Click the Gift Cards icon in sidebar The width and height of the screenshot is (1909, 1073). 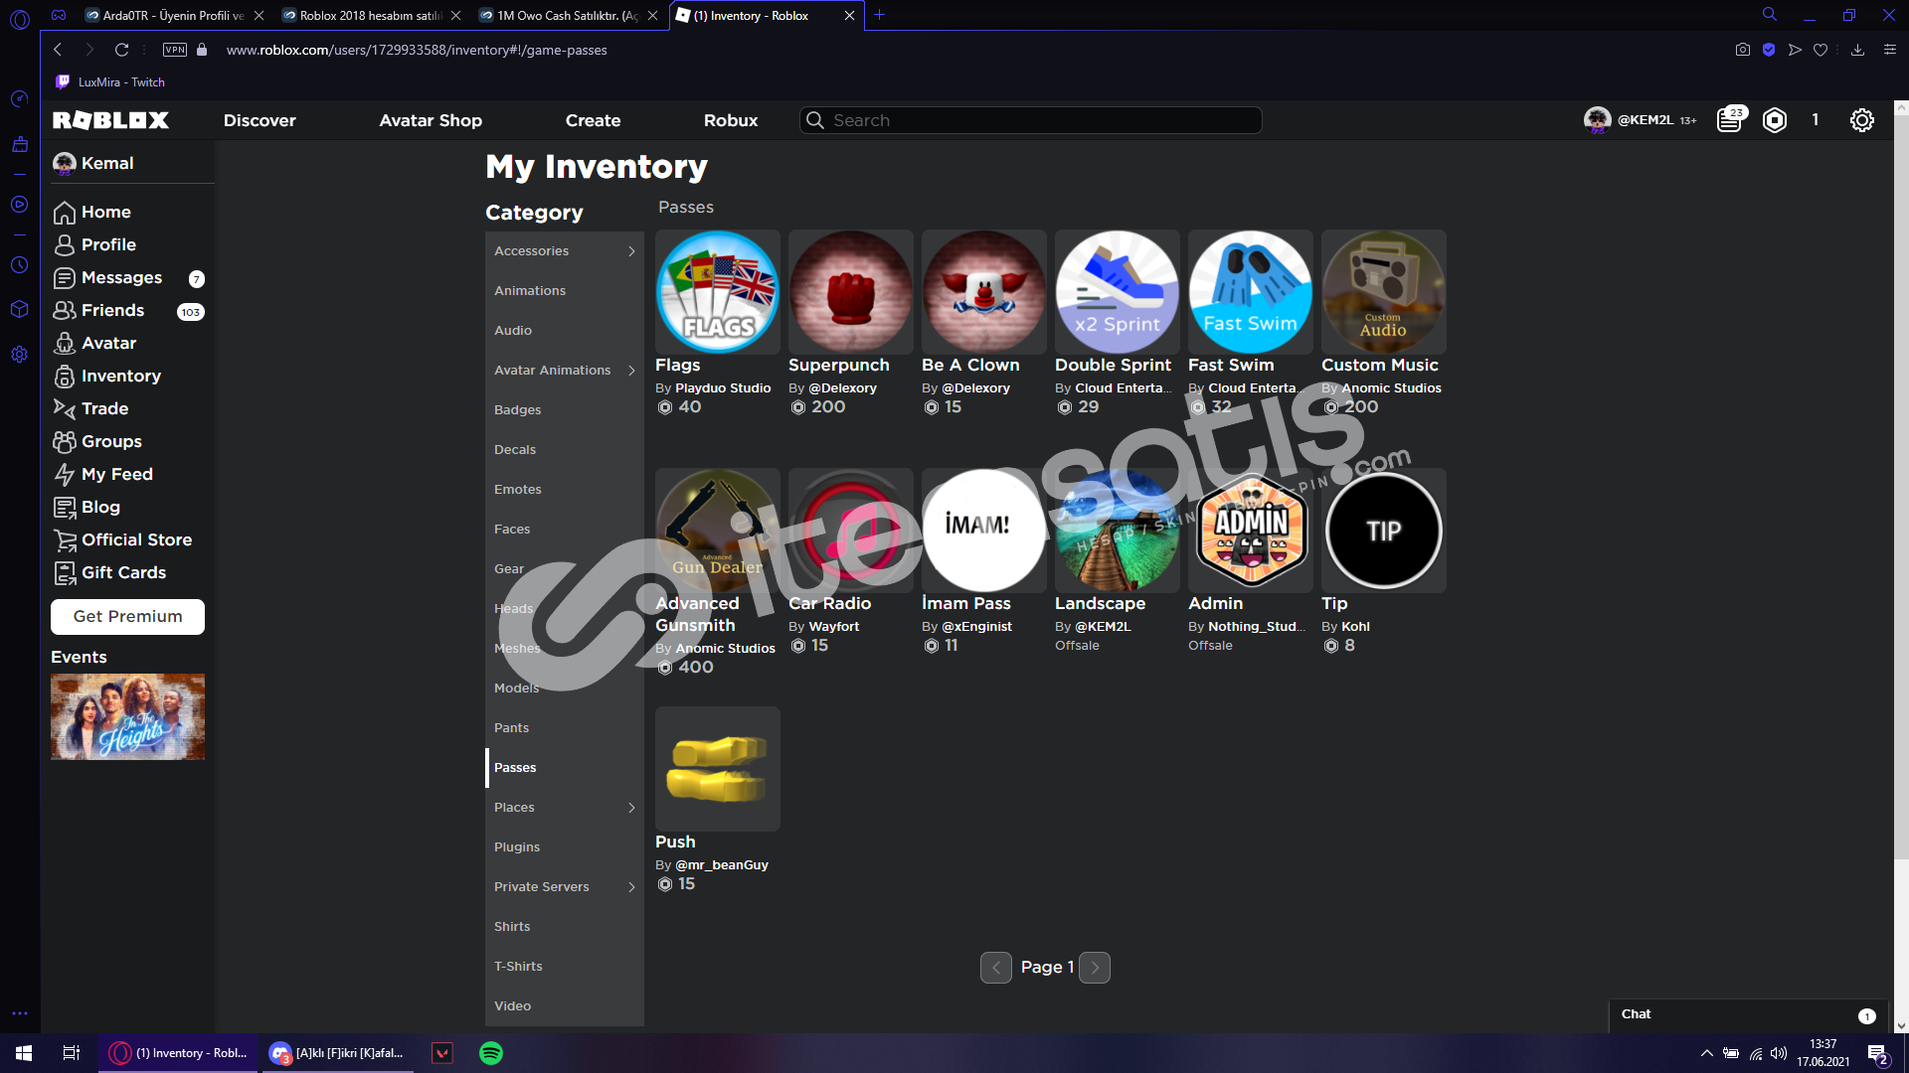coord(65,573)
